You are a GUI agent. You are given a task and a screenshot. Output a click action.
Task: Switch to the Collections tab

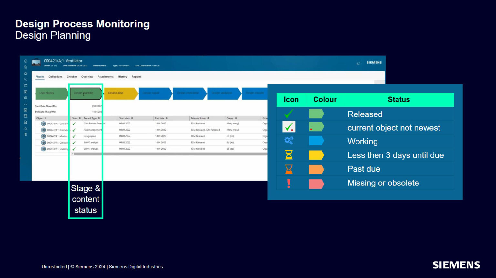(56, 76)
